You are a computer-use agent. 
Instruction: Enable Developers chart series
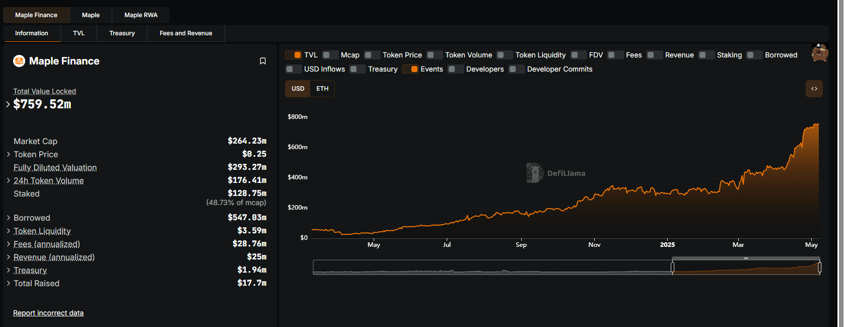(x=456, y=69)
